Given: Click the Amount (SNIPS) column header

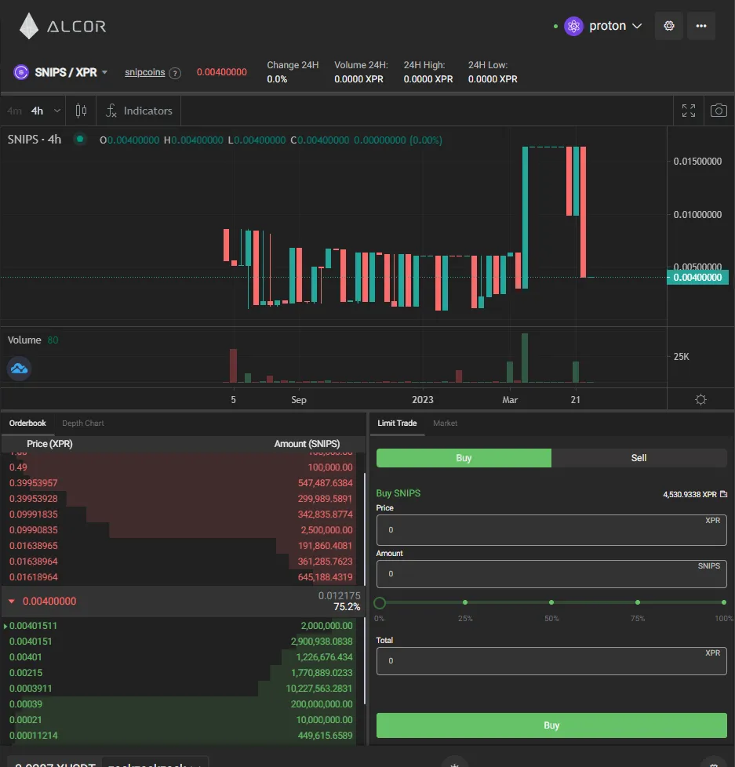Looking at the screenshot, I should pos(307,444).
